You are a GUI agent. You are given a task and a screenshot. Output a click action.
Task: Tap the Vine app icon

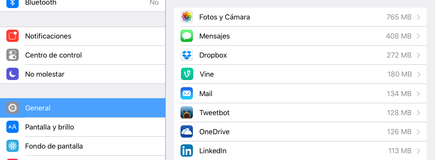(187, 74)
